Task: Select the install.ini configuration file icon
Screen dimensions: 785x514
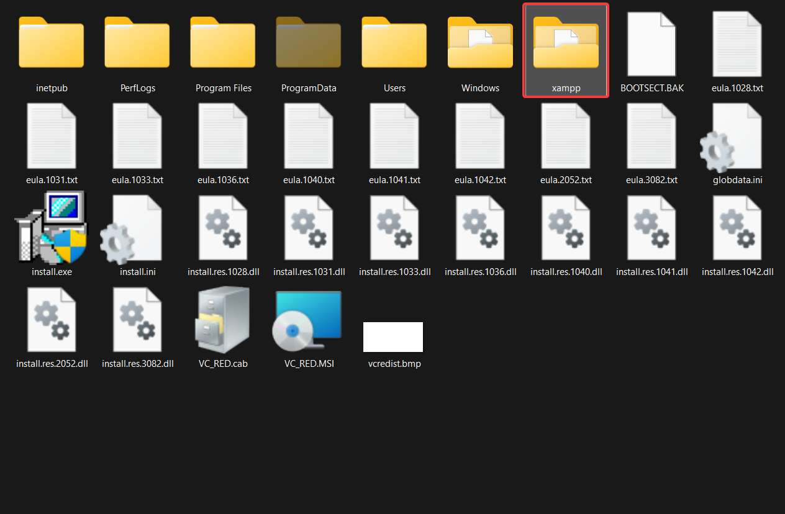Action: point(131,230)
